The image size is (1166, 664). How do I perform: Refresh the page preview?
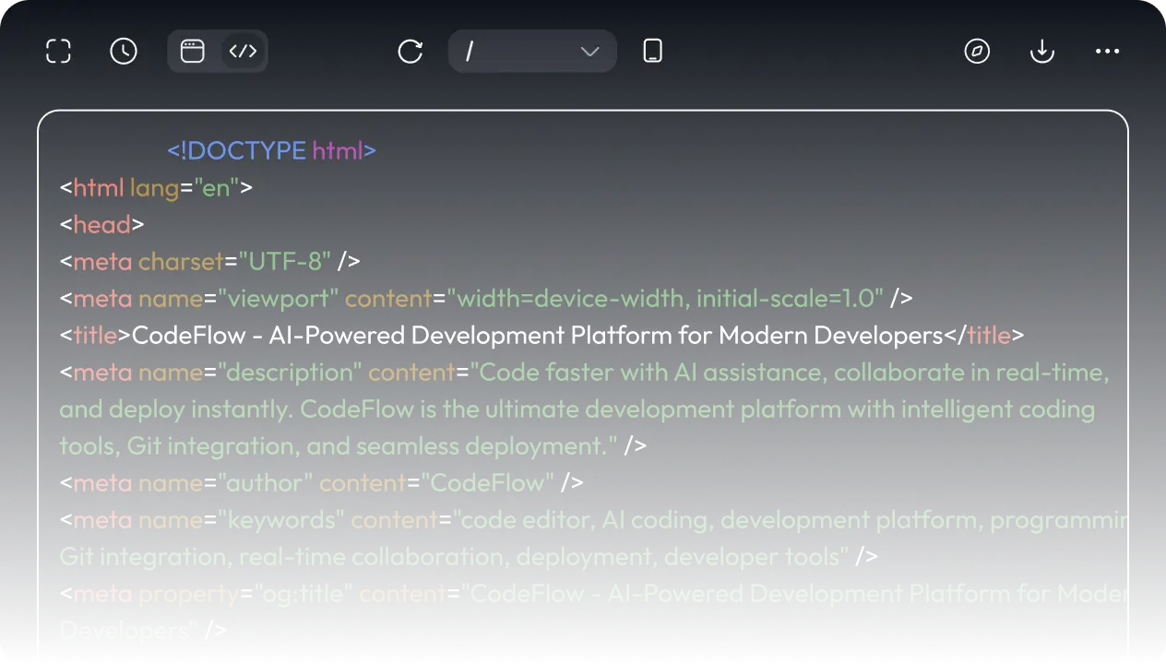(x=410, y=52)
